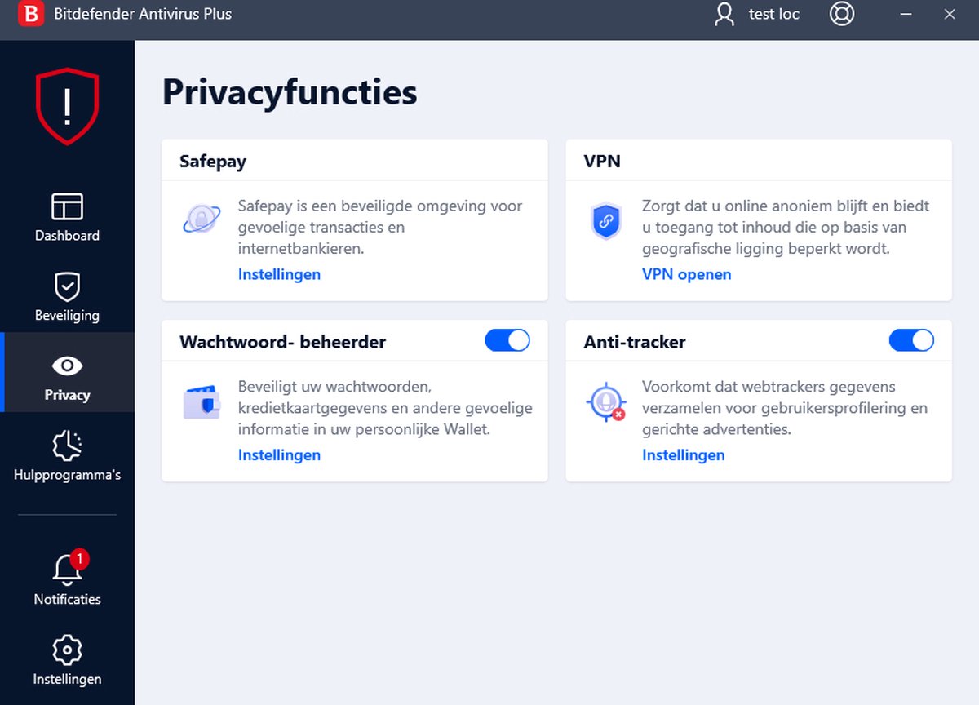Image resolution: width=979 pixels, height=705 pixels.
Task: Click VPN openen
Action: 687,274
